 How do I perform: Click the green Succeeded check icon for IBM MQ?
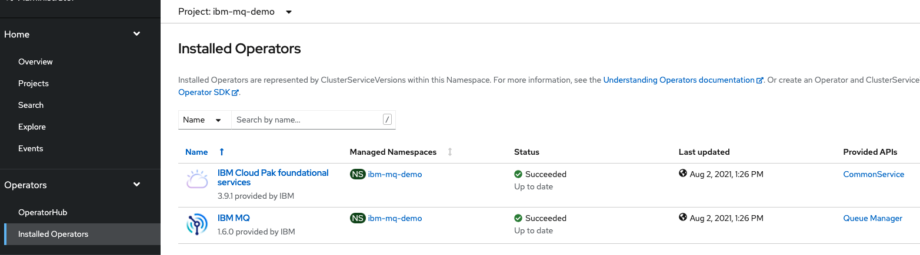518,218
